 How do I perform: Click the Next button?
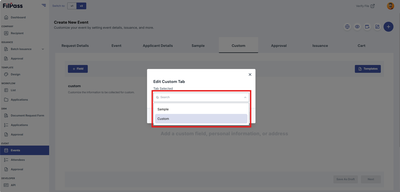pos(371,179)
